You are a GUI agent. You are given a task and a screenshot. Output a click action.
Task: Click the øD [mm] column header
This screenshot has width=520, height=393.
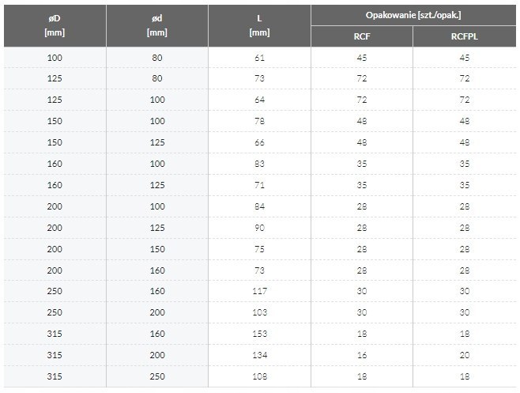tap(55, 25)
